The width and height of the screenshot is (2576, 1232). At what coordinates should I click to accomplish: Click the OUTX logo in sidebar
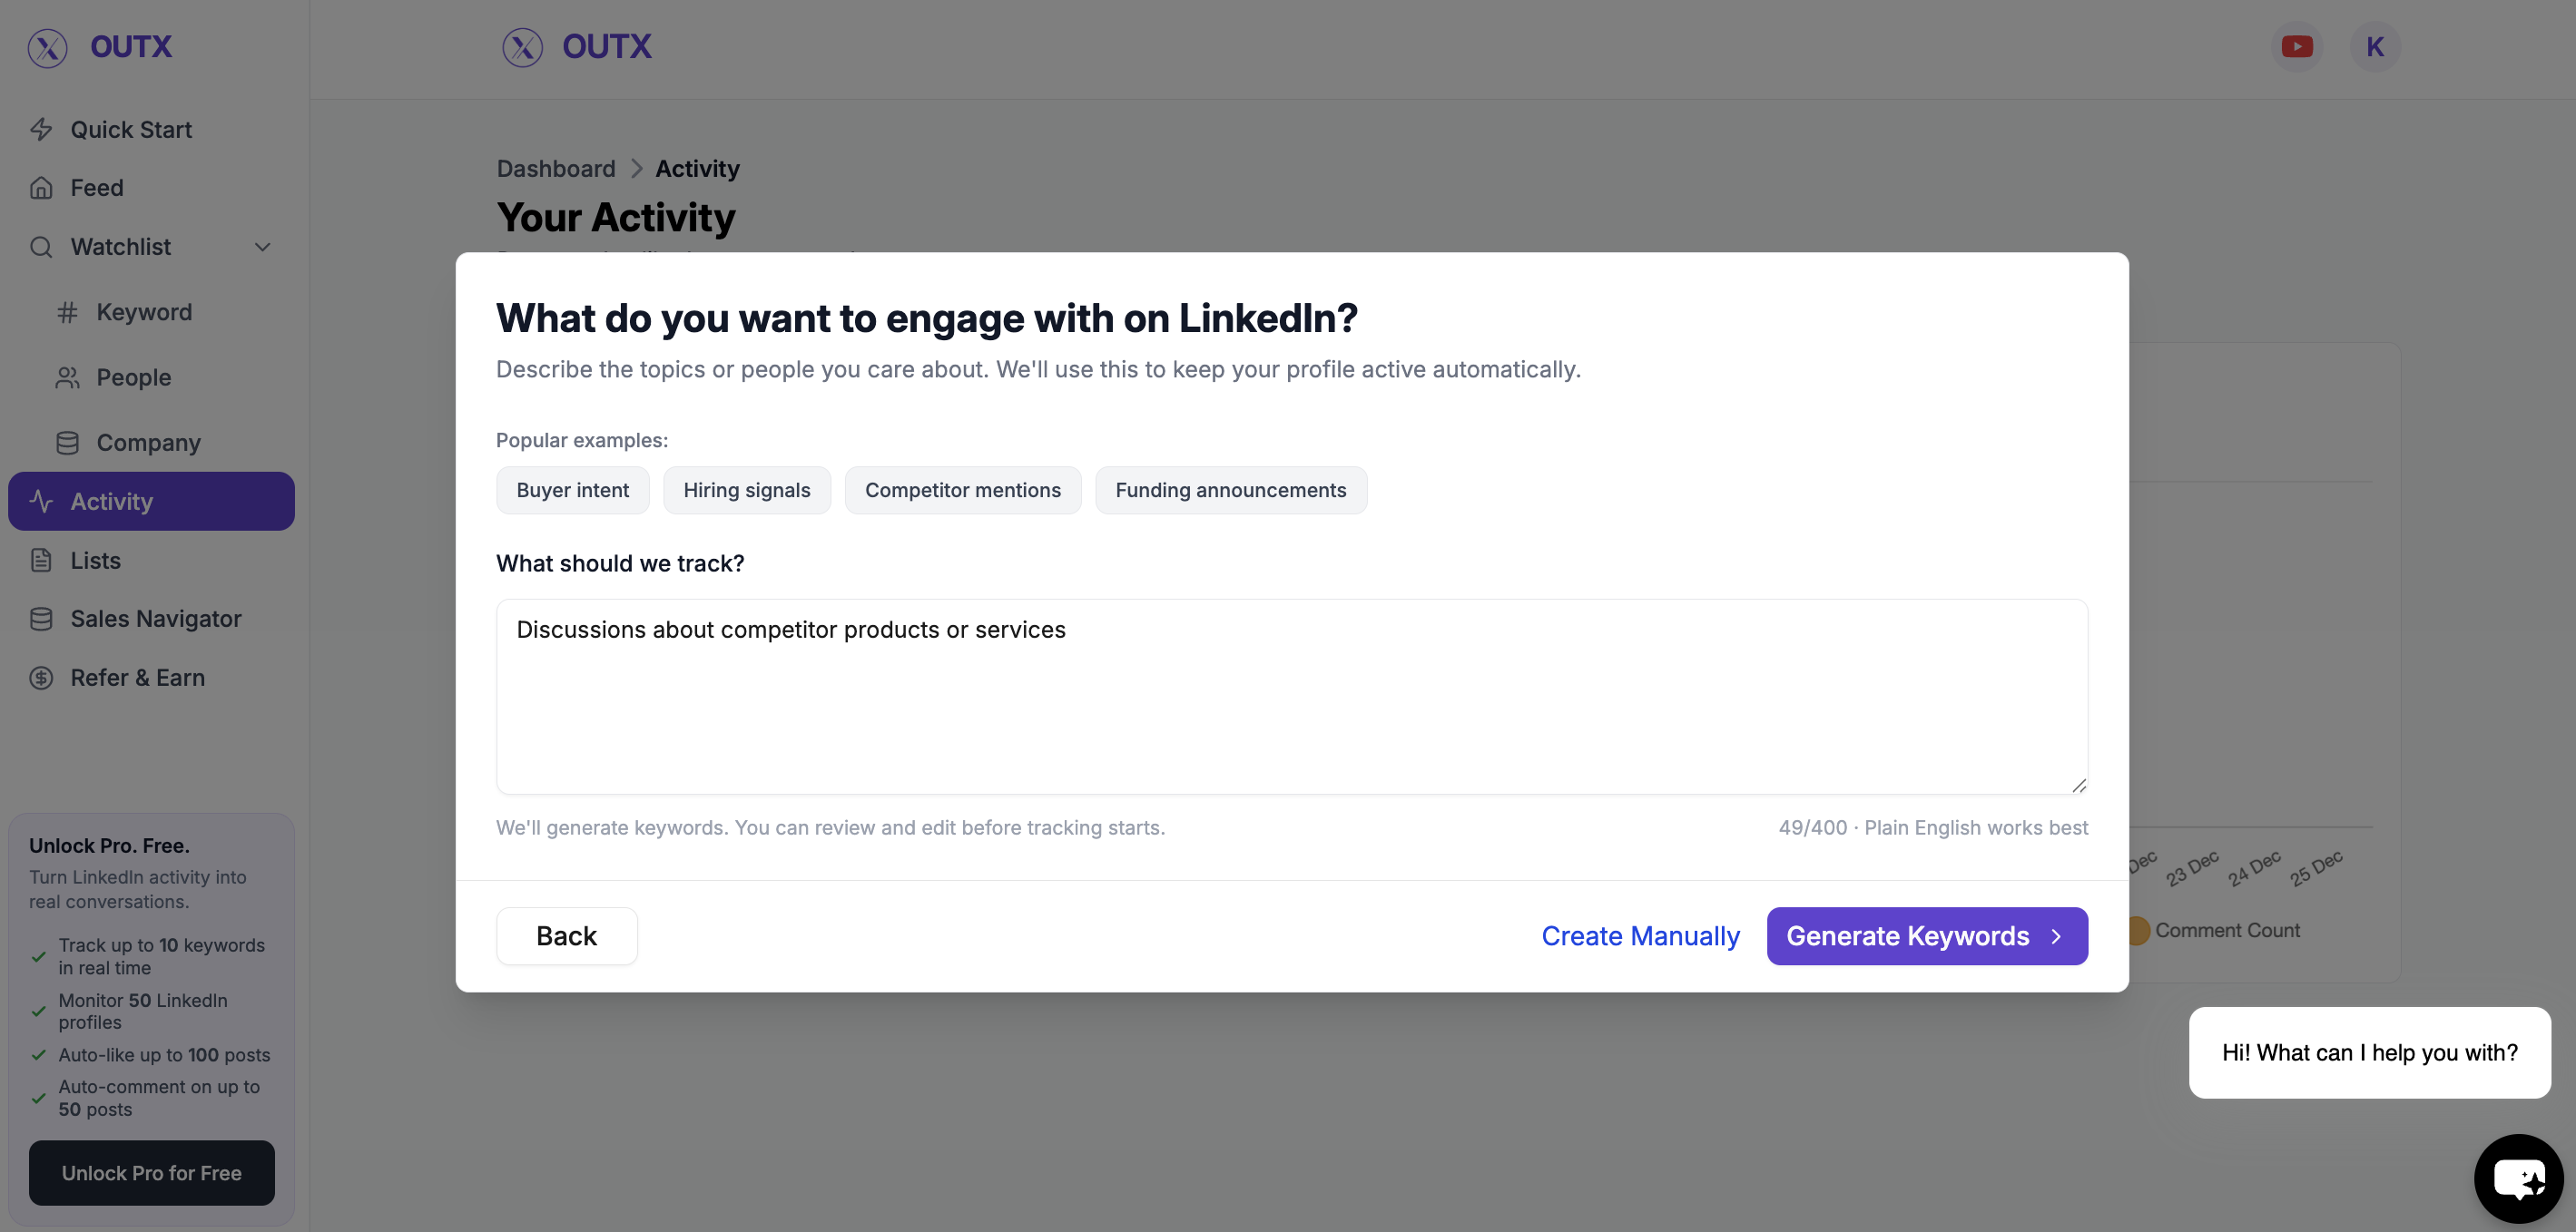pyautogui.click(x=100, y=47)
